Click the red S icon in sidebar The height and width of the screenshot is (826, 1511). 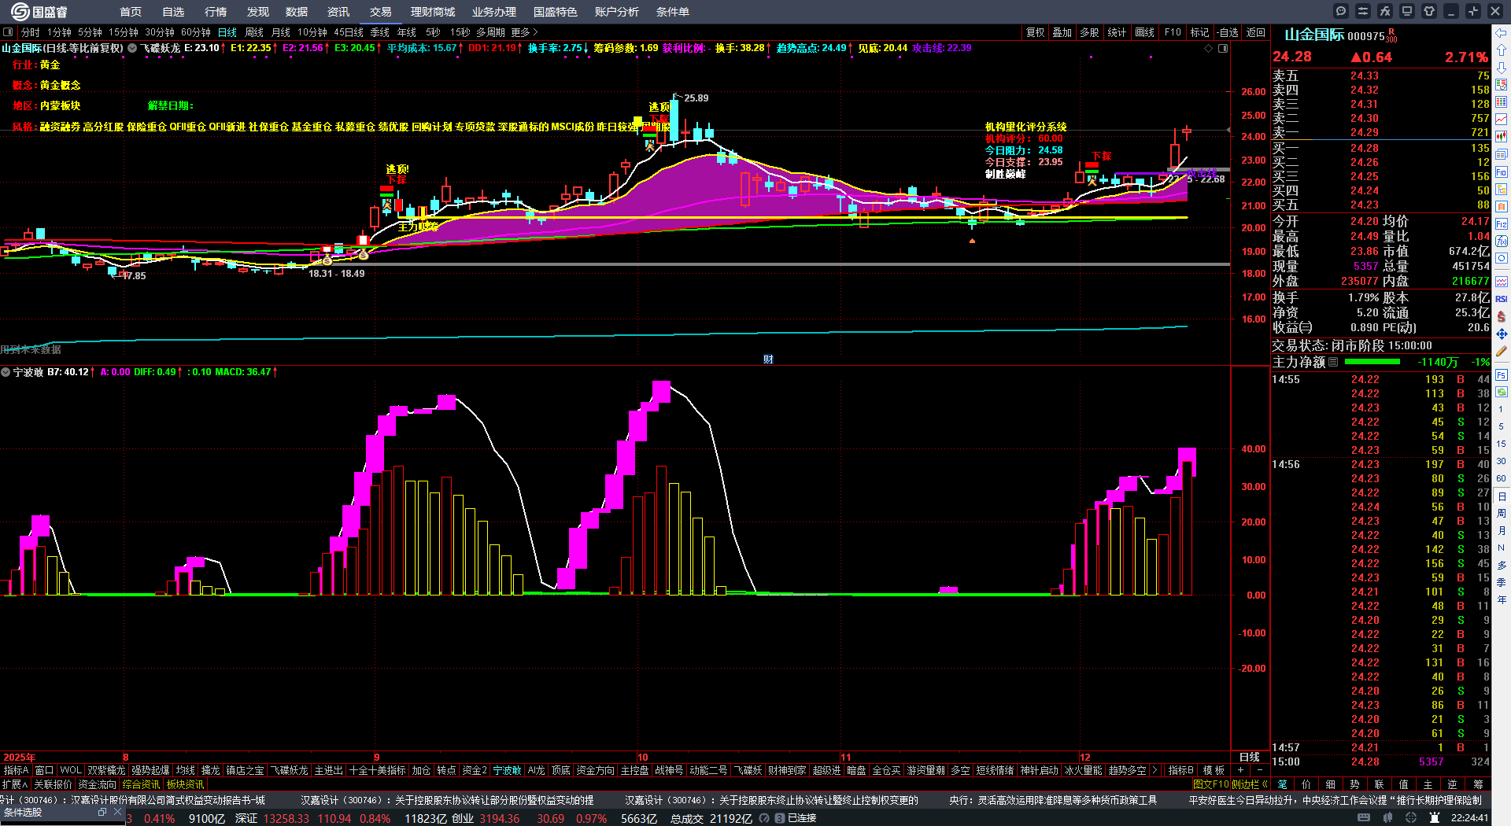tap(1502, 316)
